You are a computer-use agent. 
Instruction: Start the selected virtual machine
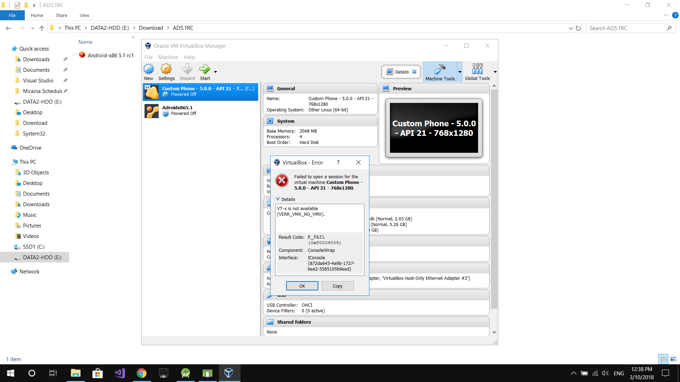click(x=205, y=72)
